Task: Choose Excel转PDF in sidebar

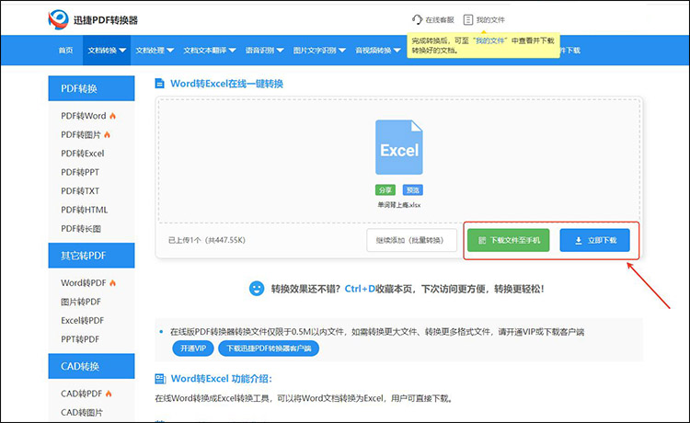Action: click(83, 321)
